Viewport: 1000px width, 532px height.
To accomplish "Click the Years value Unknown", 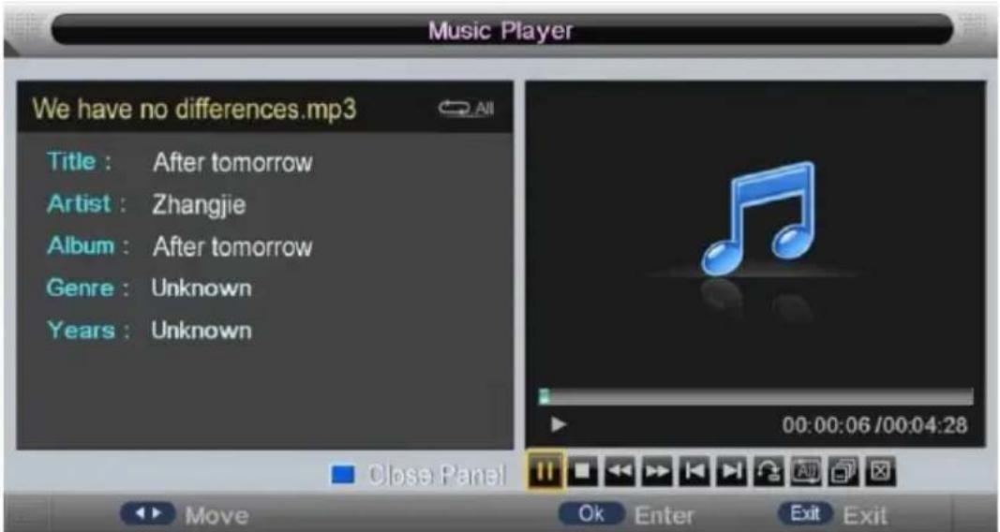I will coord(201,330).
